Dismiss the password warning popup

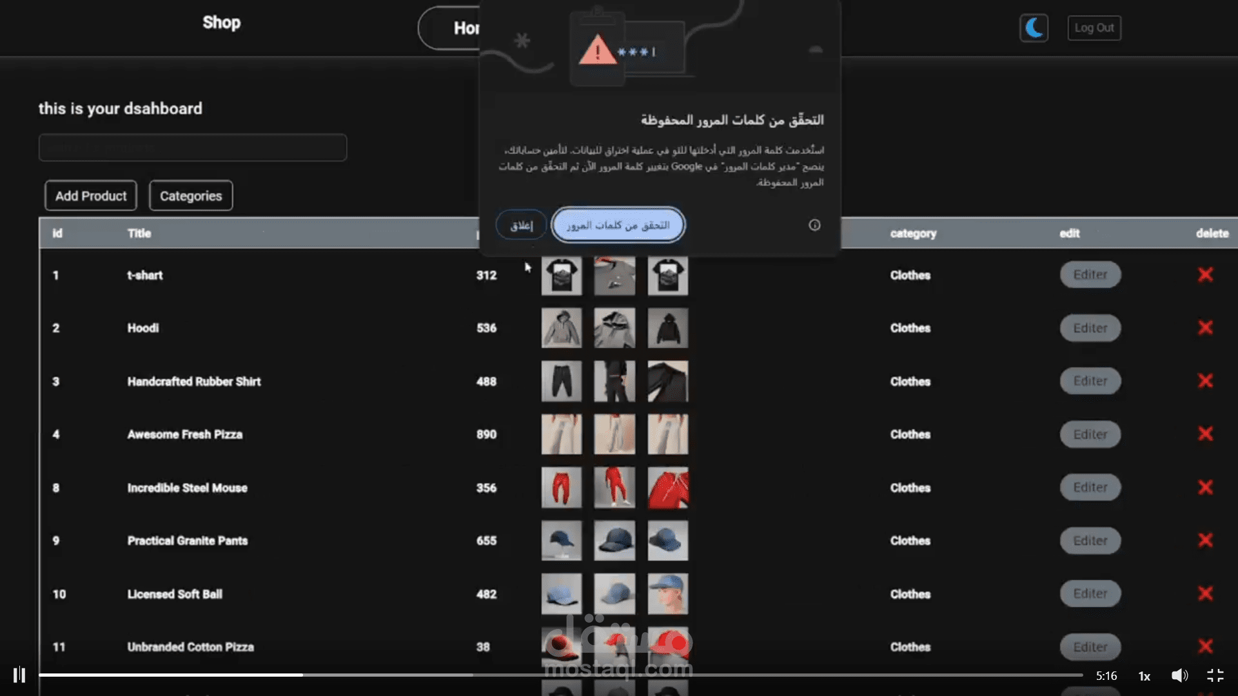pos(521,225)
